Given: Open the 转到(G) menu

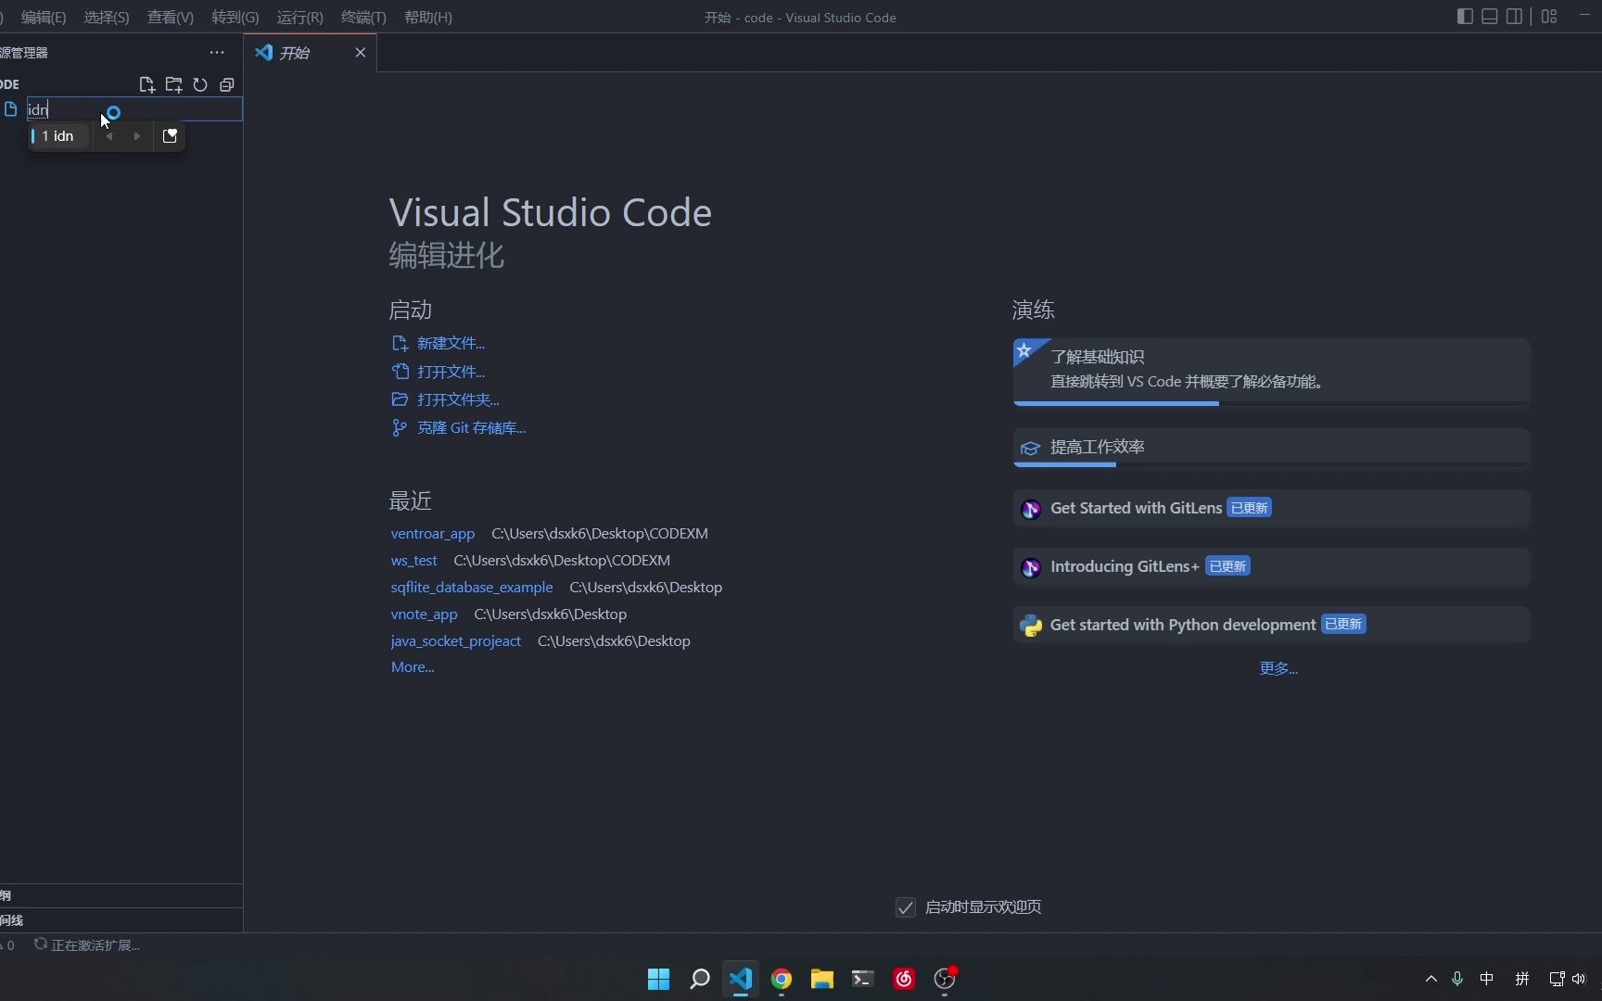Looking at the screenshot, I should tap(235, 18).
